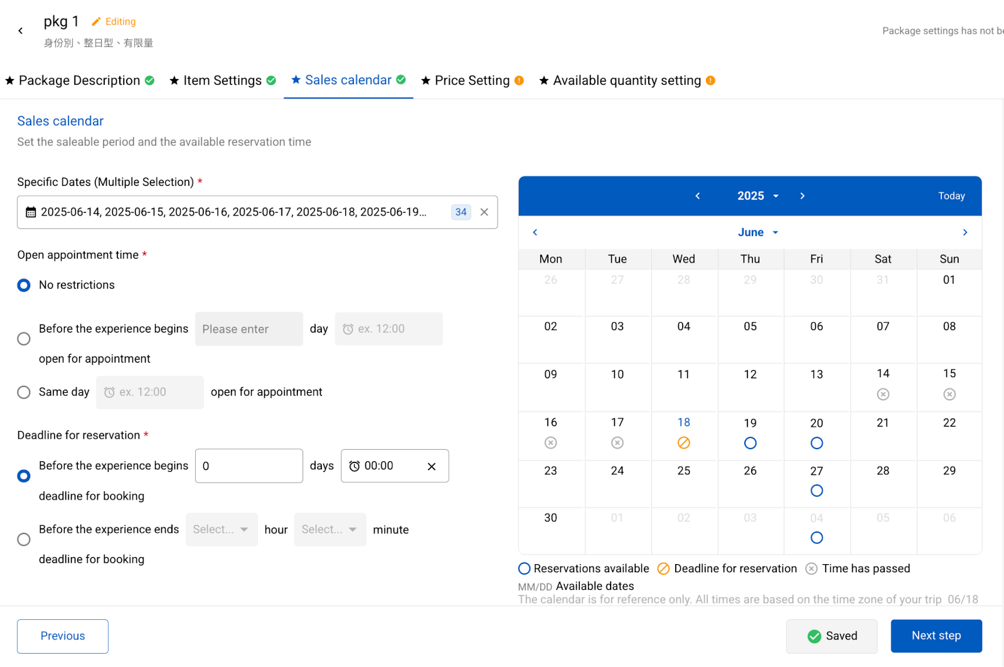Image resolution: width=1004 pixels, height=667 pixels.
Task: Click the available circle on June 19
Action: tap(750, 443)
